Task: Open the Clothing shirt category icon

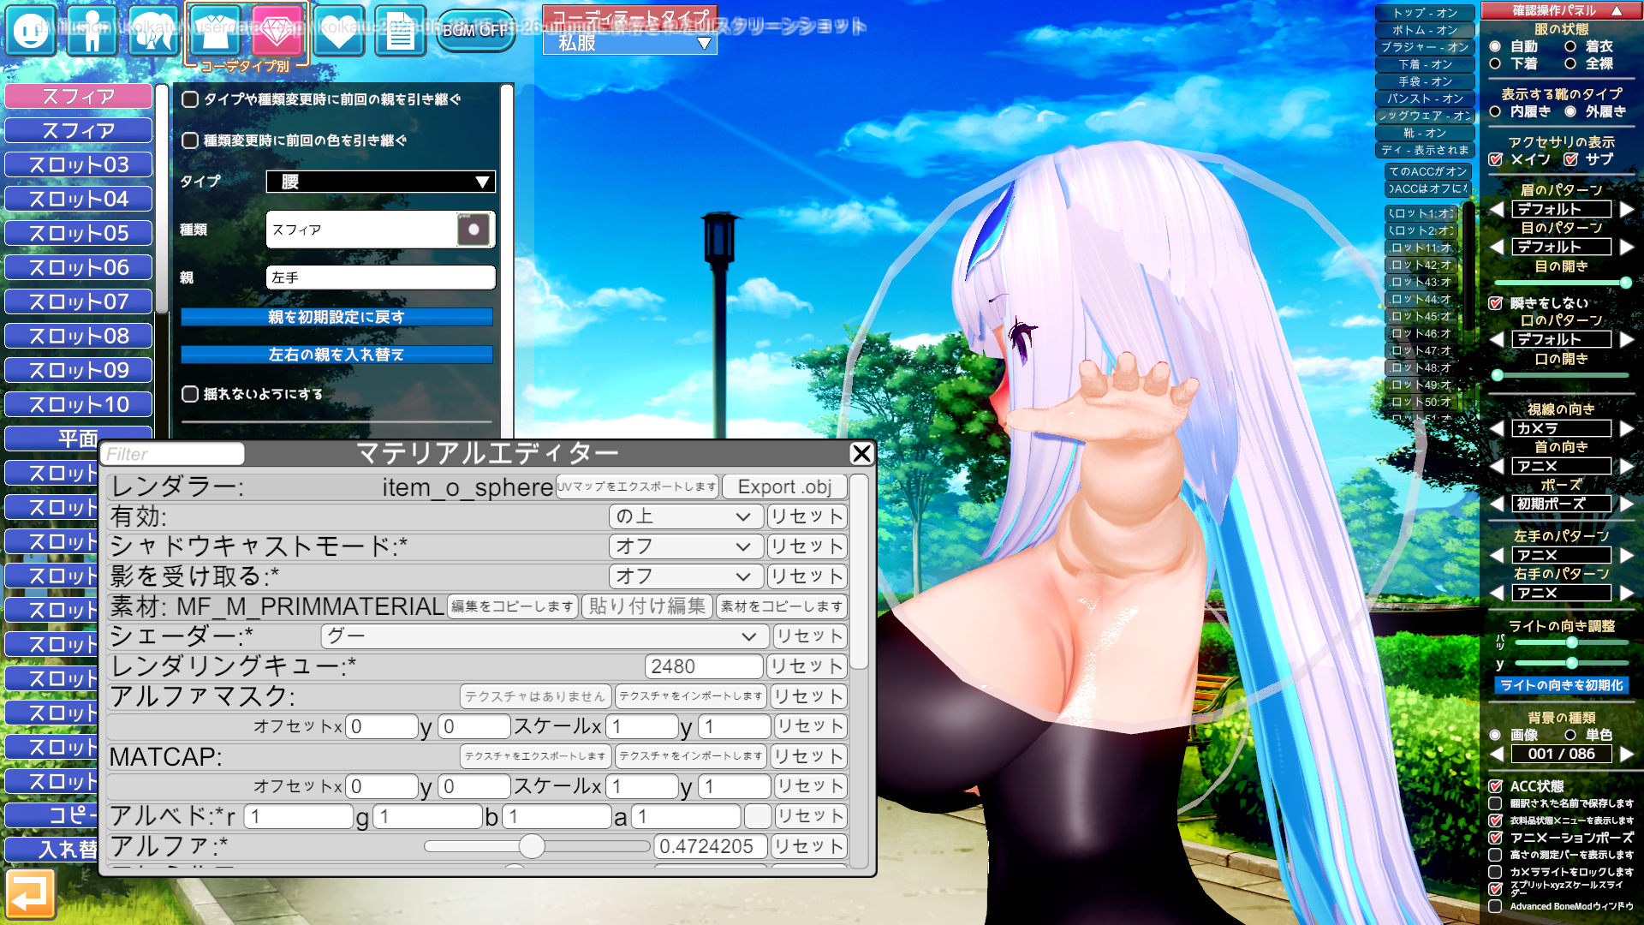Action: pyautogui.click(x=215, y=31)
